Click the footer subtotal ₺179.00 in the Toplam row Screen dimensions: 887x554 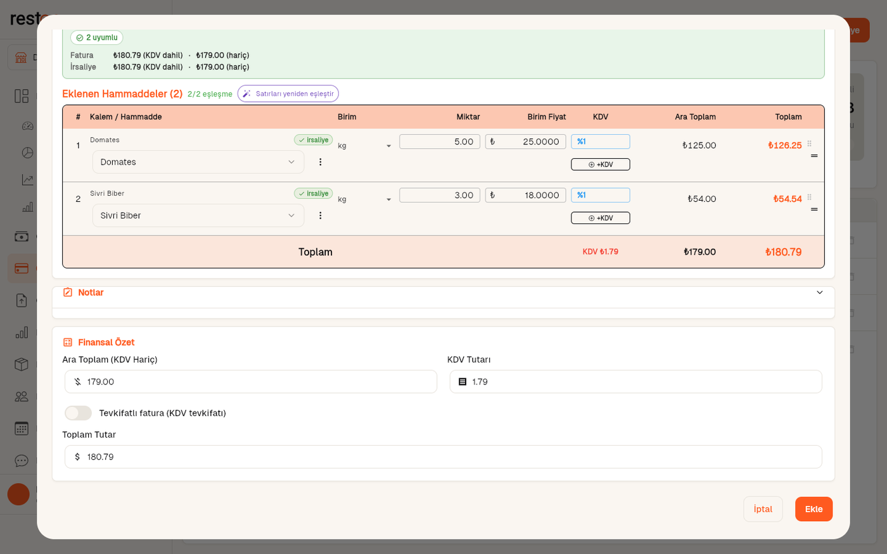700,252
